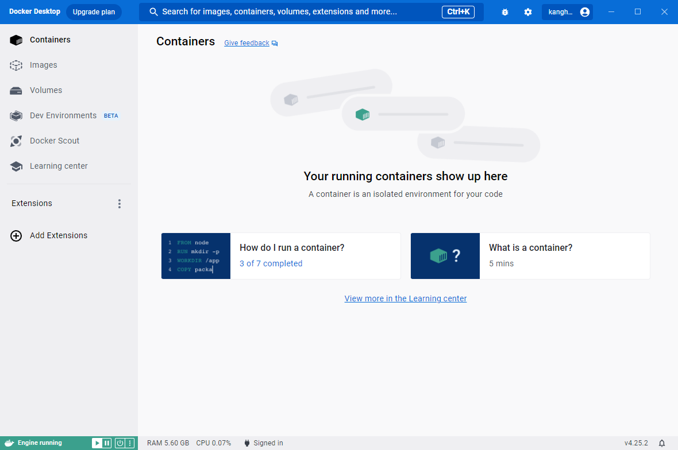Open the settings gear icon

[528, 12]
